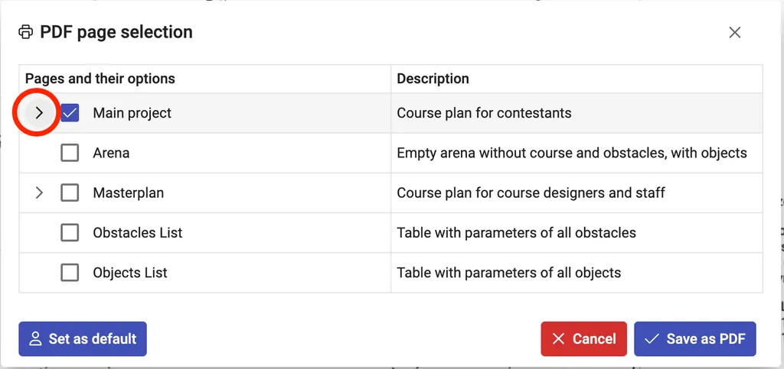Click the Pages and their options header
The width and height of the screenshot is (784, 369).
100,79
